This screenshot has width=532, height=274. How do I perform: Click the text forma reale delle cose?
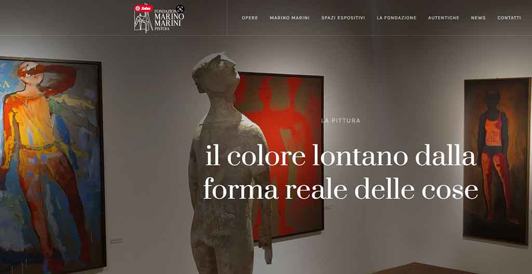(x=341, y=188)
